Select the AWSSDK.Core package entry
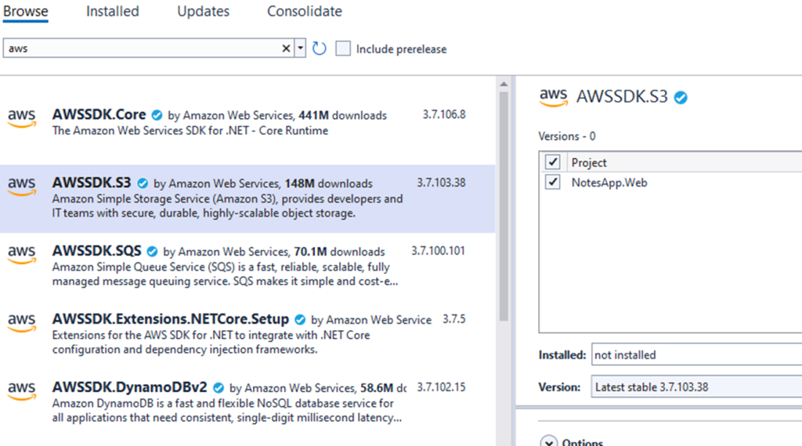Viewport: 802px width, 446px height. tap(235, 122)
